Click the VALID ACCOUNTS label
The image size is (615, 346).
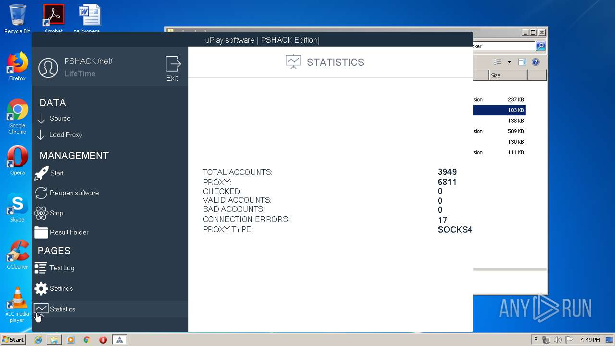click(237, 200)
